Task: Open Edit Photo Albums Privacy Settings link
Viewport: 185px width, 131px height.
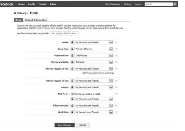Action: [98, 73]
